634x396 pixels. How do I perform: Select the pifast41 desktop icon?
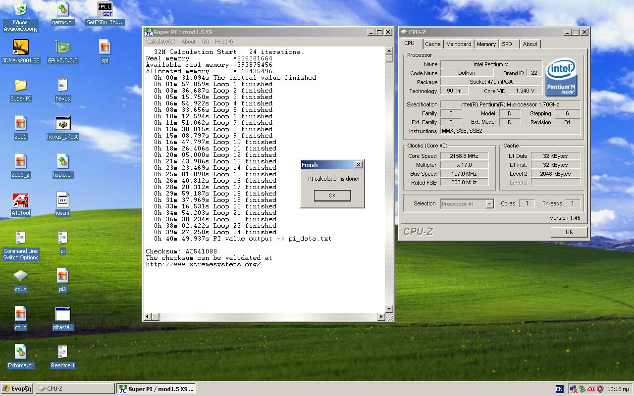pos(62,318)
